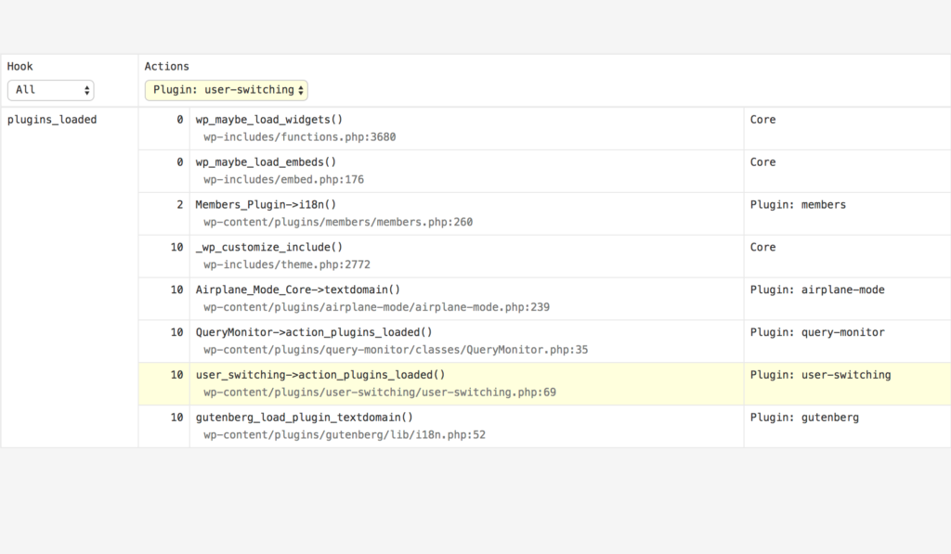Screen dimensions: 951x554
Task: Click the Actions column header
Action: tap(167, 66)
